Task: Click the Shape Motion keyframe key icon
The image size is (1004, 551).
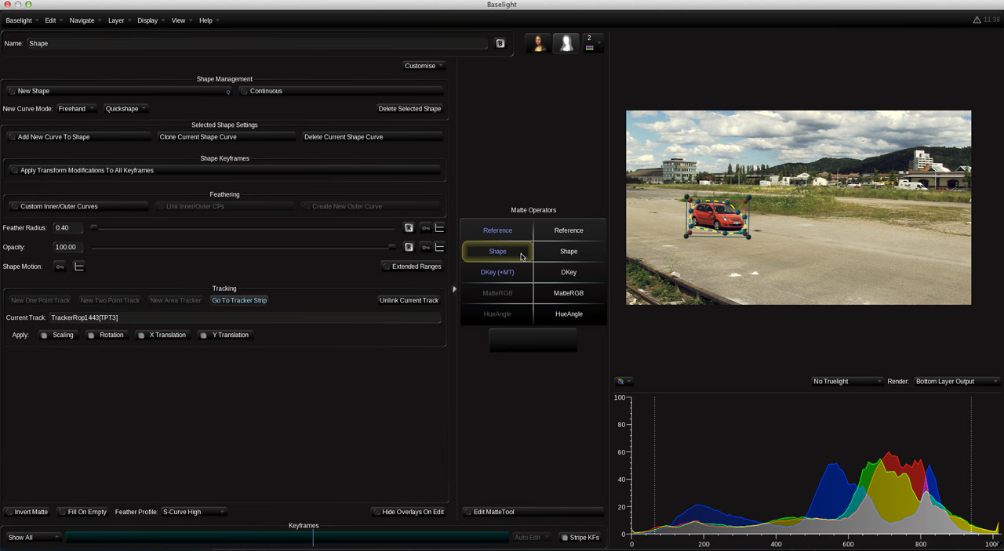Action: coord(60,266)
